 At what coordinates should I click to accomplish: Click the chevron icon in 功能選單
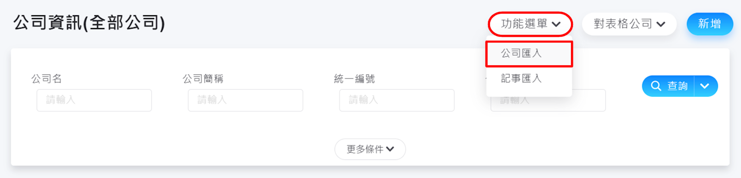[556, 25]
